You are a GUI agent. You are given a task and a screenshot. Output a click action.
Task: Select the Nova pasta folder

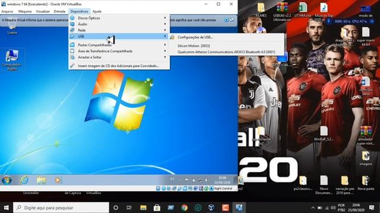coord(366,183)
